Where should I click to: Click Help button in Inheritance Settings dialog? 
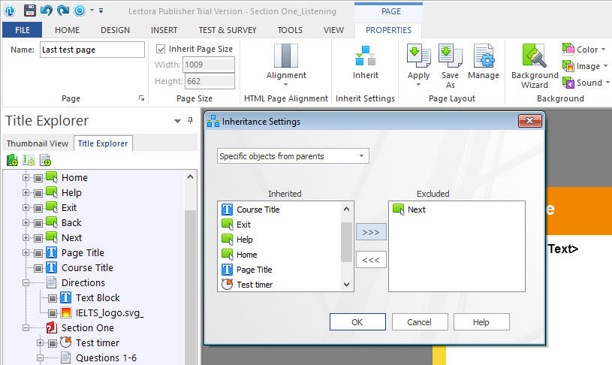coord(481,322)
